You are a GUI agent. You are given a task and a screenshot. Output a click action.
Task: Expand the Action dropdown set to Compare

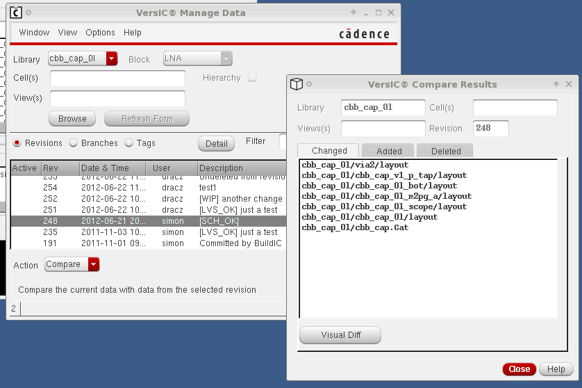[94, 264]
